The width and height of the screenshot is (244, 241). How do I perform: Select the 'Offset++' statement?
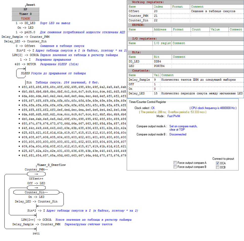(36, 179)
